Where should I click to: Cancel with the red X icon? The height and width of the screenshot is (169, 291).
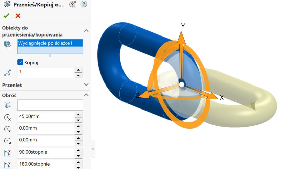18,16
